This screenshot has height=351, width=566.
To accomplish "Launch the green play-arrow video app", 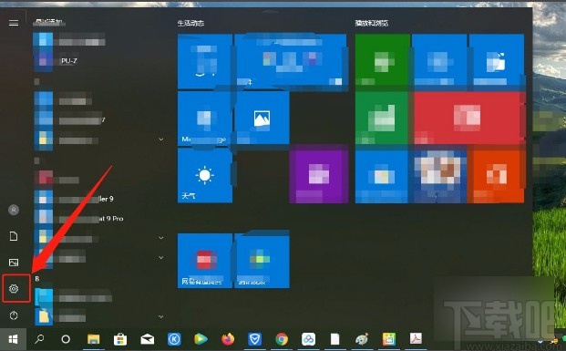I will [x=201, y=339].
